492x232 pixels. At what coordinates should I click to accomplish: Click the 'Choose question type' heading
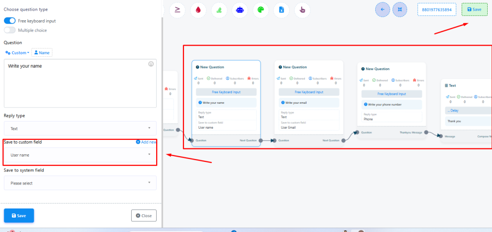coord(26,10)
